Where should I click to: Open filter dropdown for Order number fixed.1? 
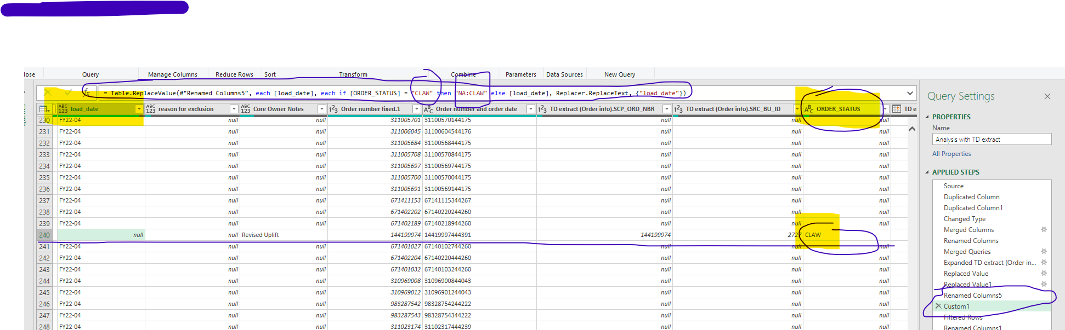point(416,109)
